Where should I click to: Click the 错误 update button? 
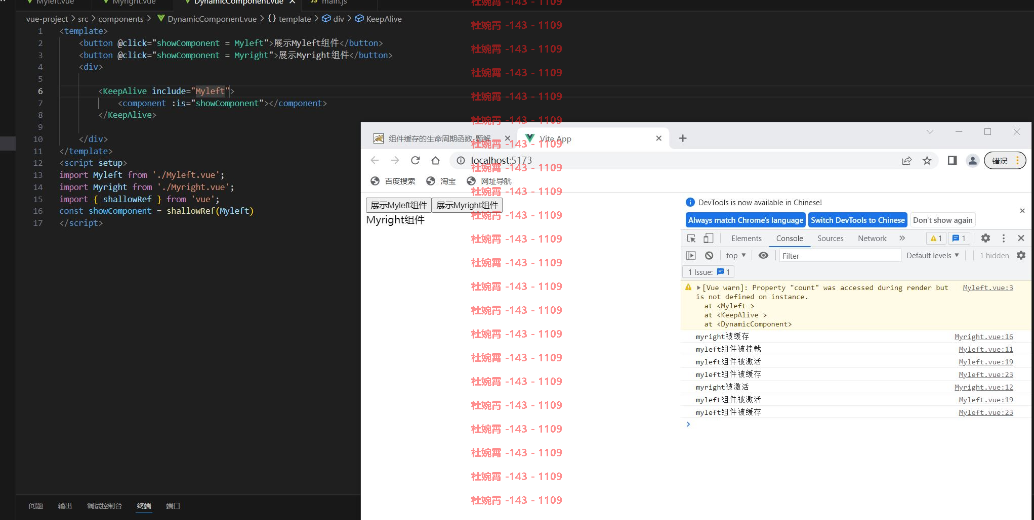click(1005, 161)
